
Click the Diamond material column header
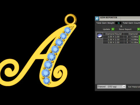[x=133, y=34]
